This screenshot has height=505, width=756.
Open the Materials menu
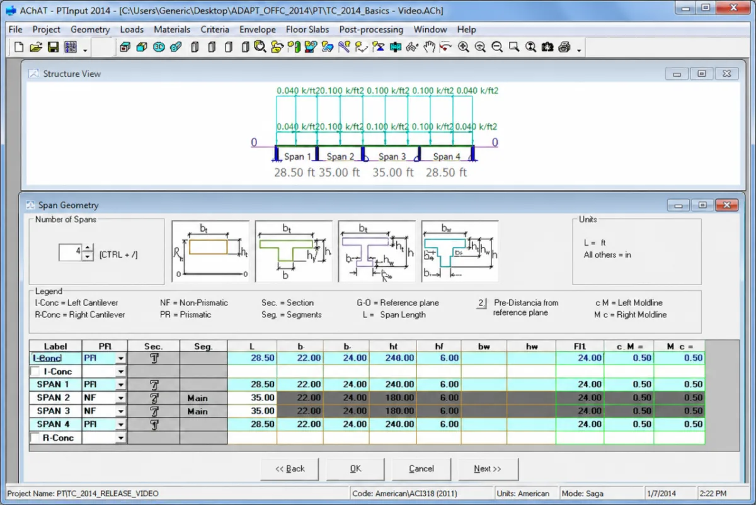[x=172, y=30]
